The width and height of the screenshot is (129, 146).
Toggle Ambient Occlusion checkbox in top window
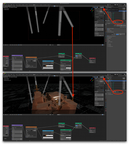pos(108,29)
